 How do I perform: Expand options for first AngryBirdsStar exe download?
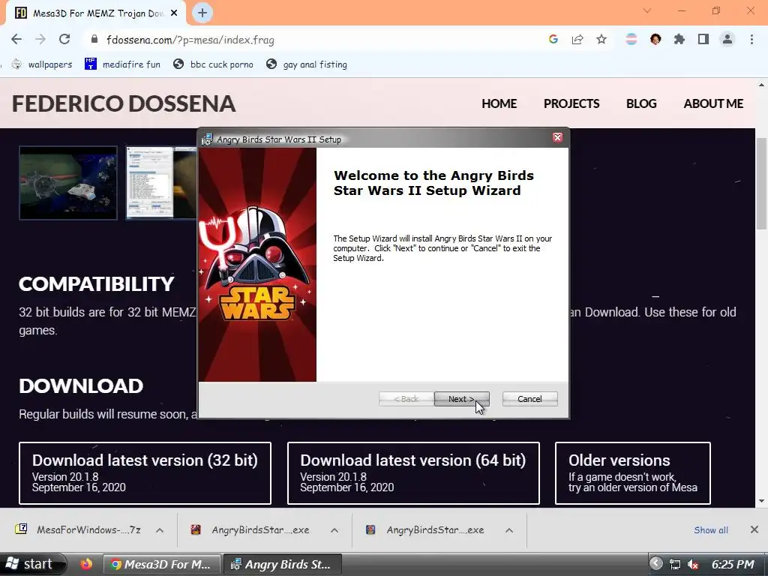click(334, 530)
